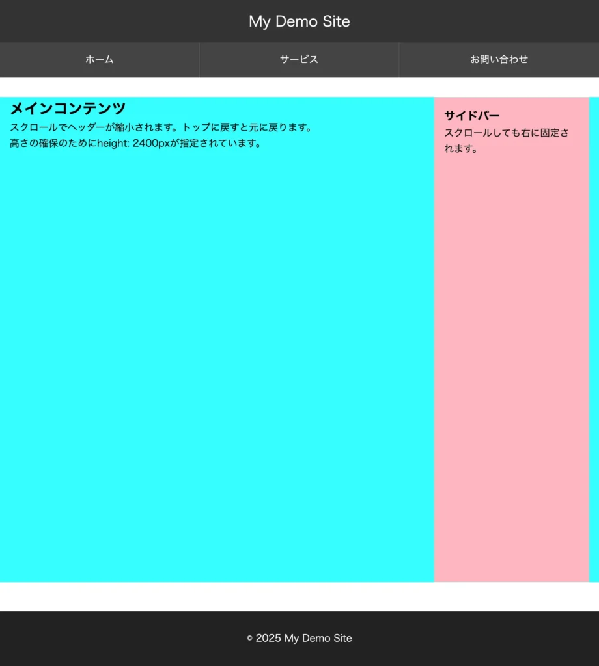The width and height of the screenshot is (599, 666).
Task: Click the sidebar fixed-position description text
Action: pos(507,140)
